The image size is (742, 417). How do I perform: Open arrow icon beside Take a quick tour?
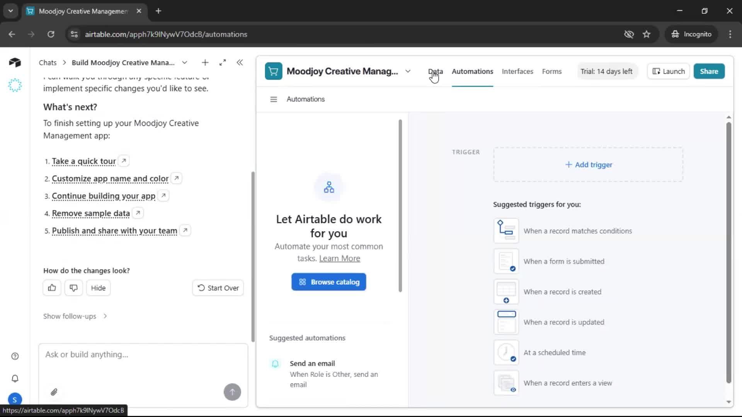coord(124,161)
